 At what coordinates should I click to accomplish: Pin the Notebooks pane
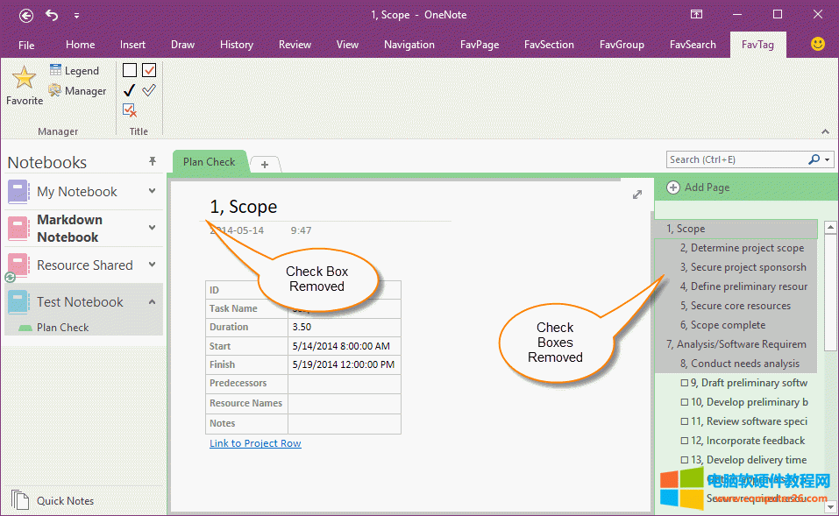153,161
